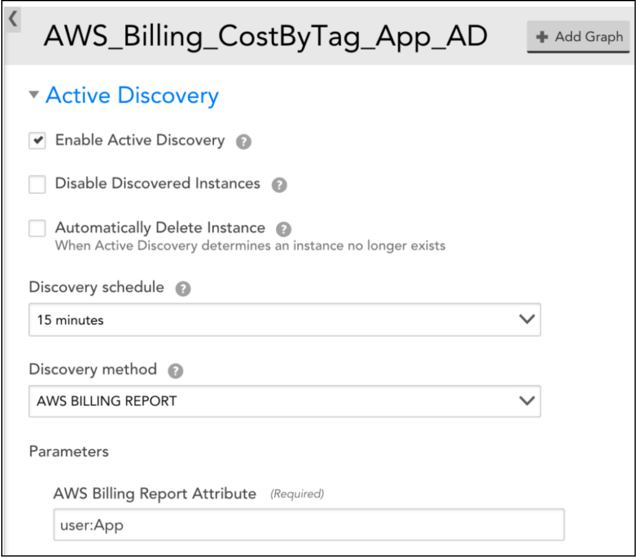
Task: Click the back chevron at top-left
Action: tap(12, 19)
